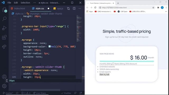Open the Extensions view

click(4, 37)
